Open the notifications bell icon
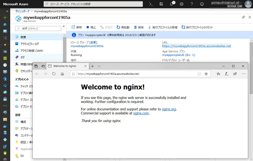Image resolution: width=253 pixels, height=161 pixels. [172, 4]
